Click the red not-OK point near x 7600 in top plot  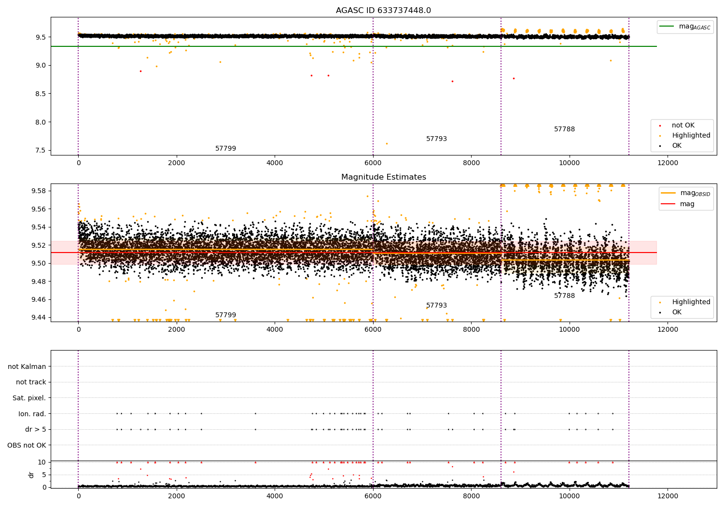[452, 81]
